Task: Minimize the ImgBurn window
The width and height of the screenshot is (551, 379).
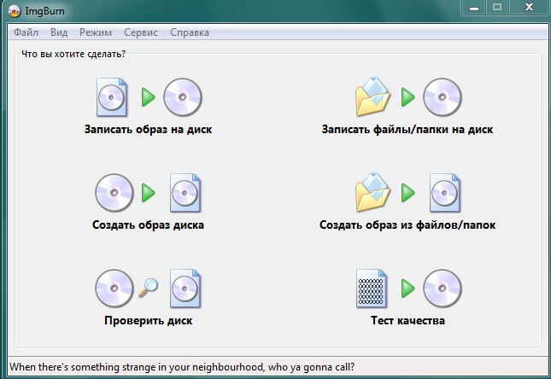Action: (x=474, y=8)
